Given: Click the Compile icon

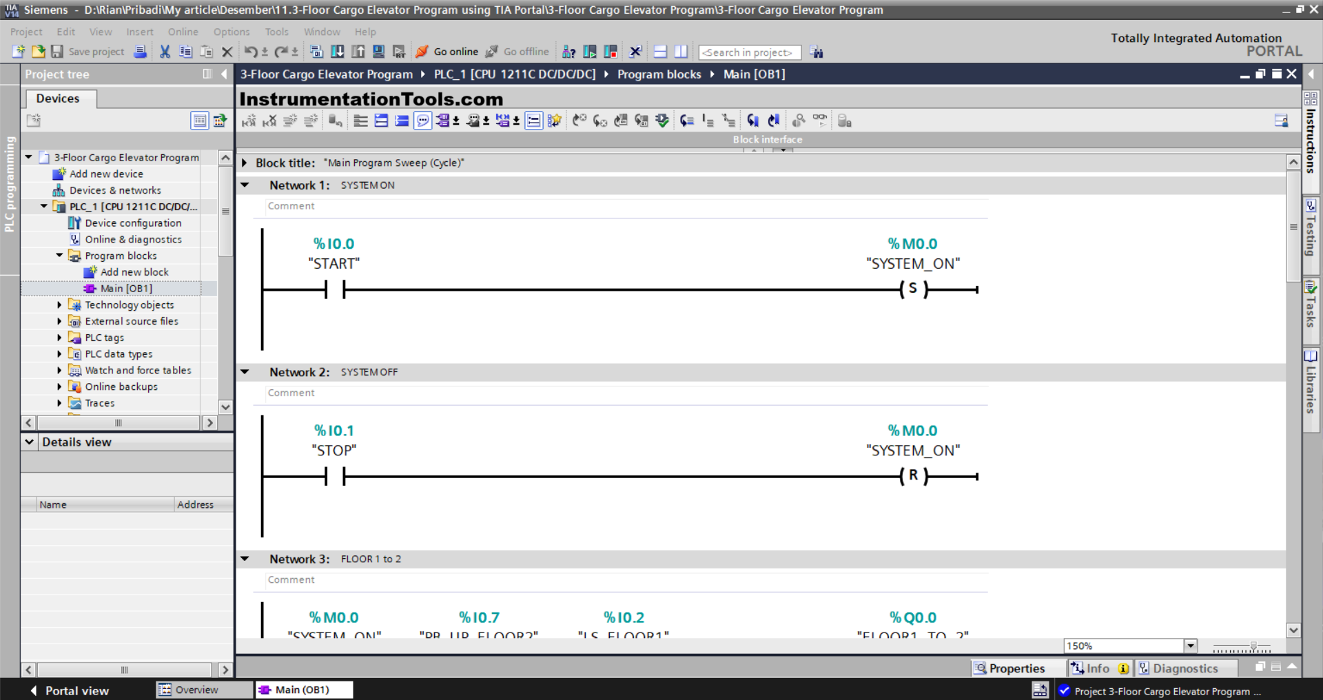Looking at the screenshot, I should [316, 52].
